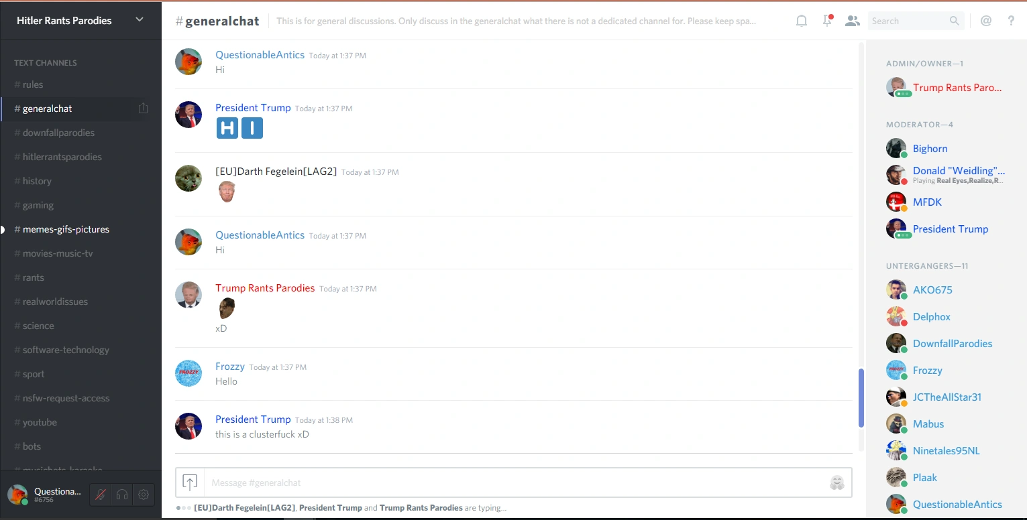Screen dimensions: 1027x520
Task: Open Ninetales95NL member profile
Action: point(947,451)
